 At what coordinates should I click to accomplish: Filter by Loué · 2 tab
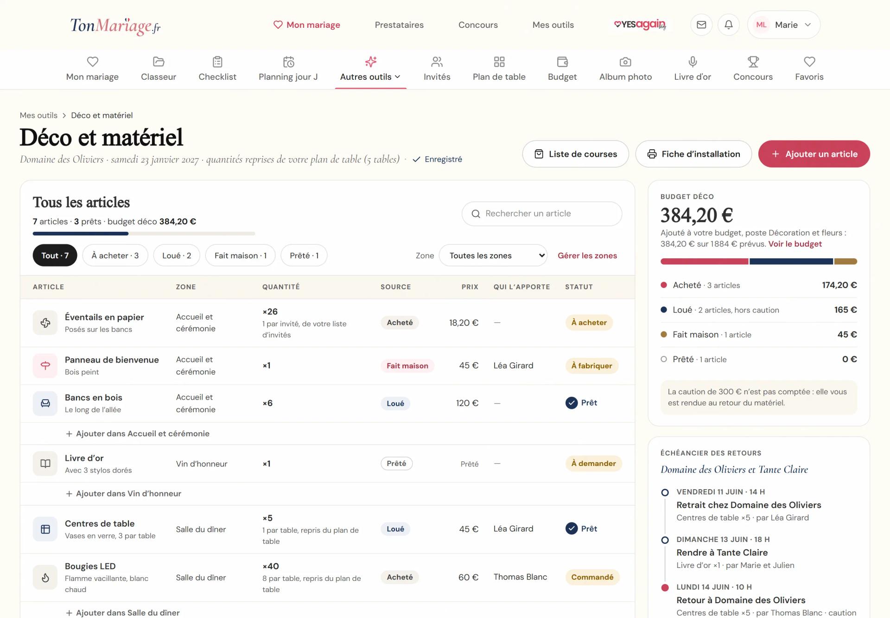click(x=177, y=255)
